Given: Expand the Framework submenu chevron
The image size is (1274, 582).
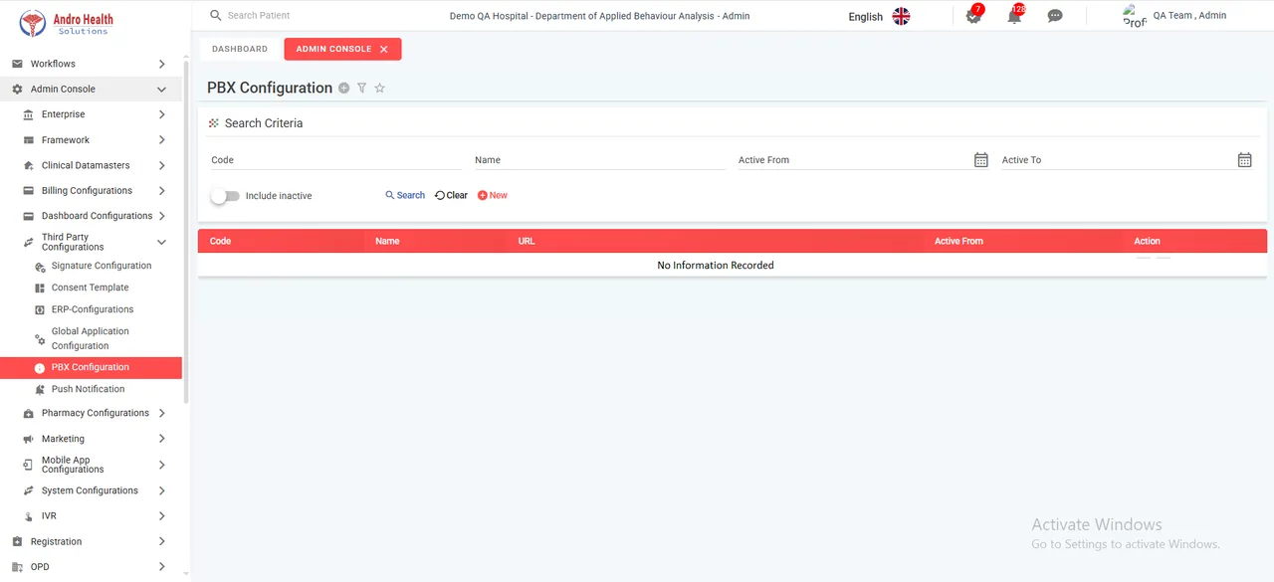Looking at the screenshot, I should coord(162,140).
